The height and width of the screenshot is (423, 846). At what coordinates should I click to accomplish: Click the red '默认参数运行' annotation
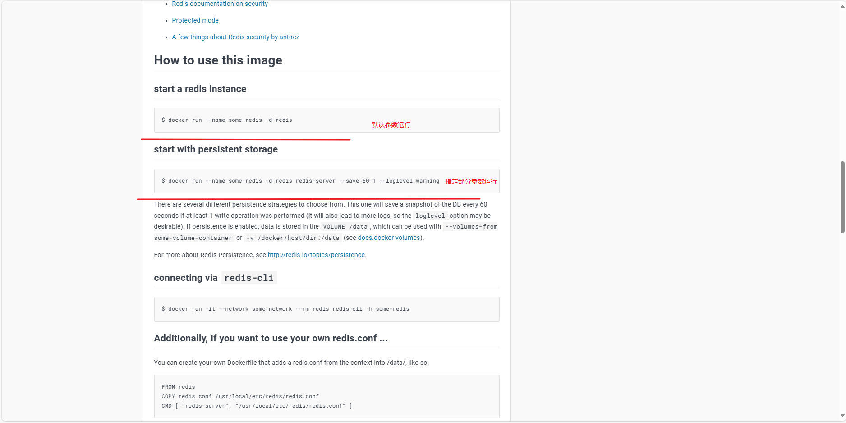[x=391, y=125]
